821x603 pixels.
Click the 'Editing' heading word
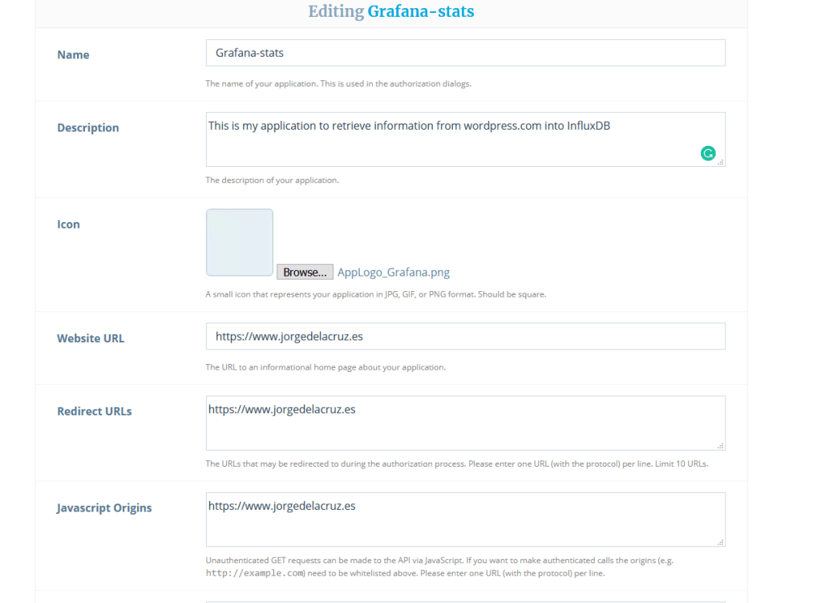pos(336,11)
